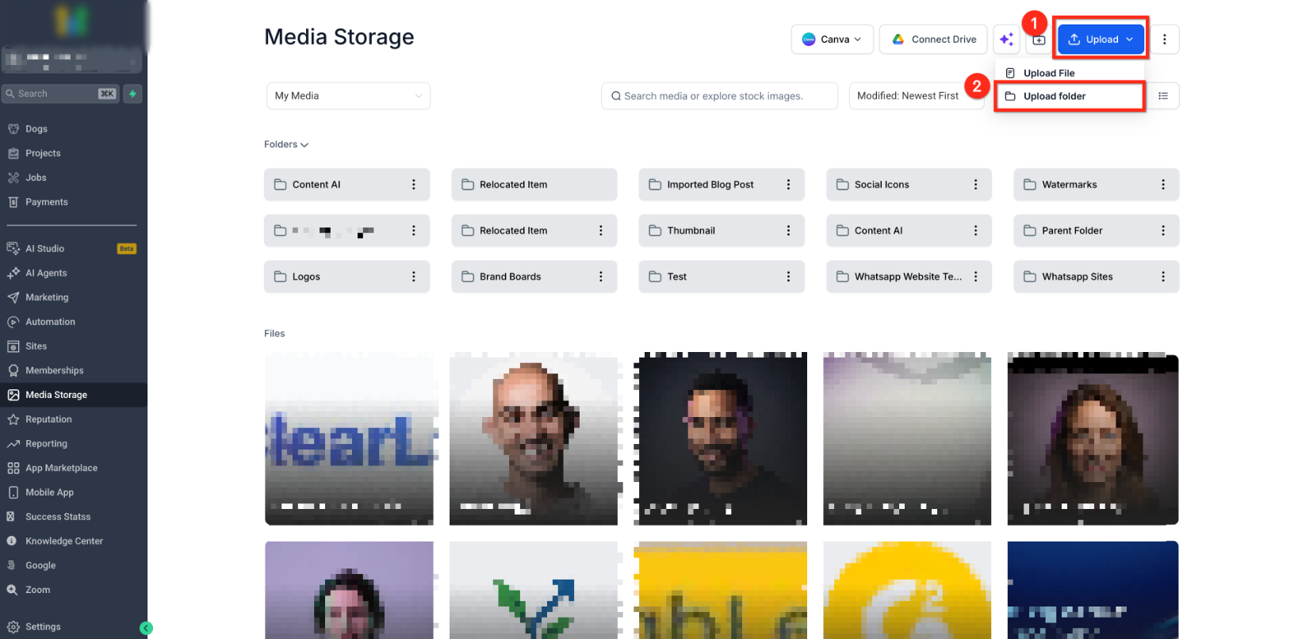Open the Marketing section

tap(74, 297)
